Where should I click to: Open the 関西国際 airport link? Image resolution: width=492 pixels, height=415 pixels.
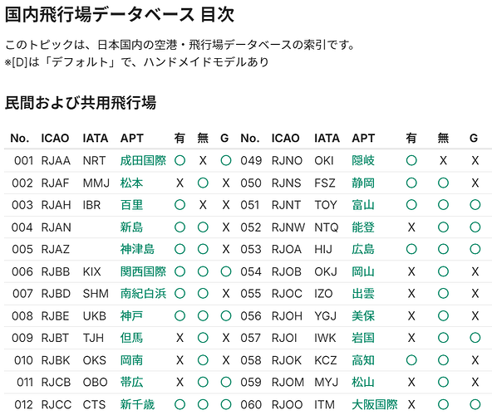143,271
